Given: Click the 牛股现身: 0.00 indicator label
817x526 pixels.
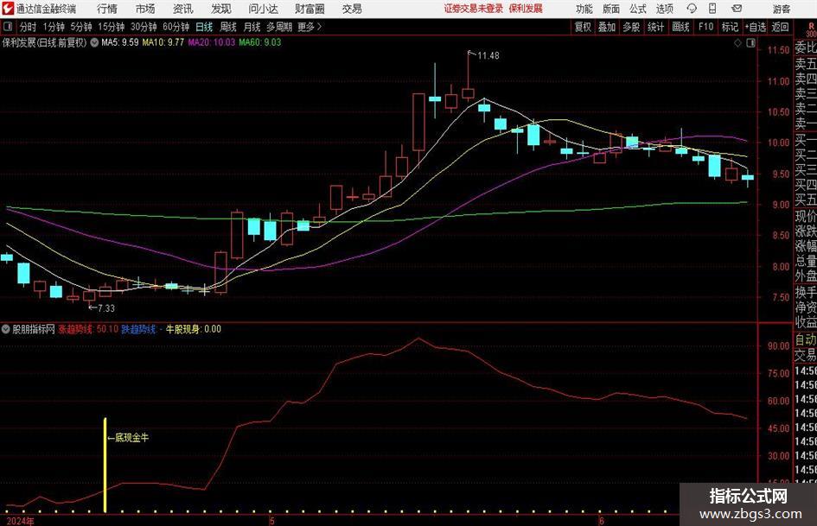Looking at the screenshot, I should pyautogui.click(x=194, y=329).
